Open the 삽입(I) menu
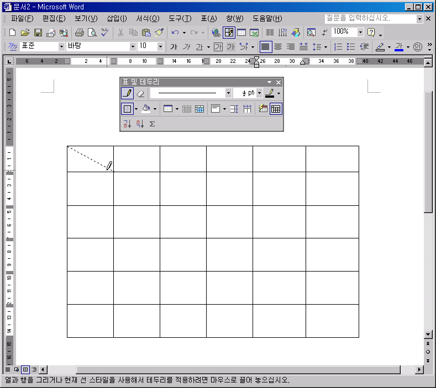 pos(117,18)
